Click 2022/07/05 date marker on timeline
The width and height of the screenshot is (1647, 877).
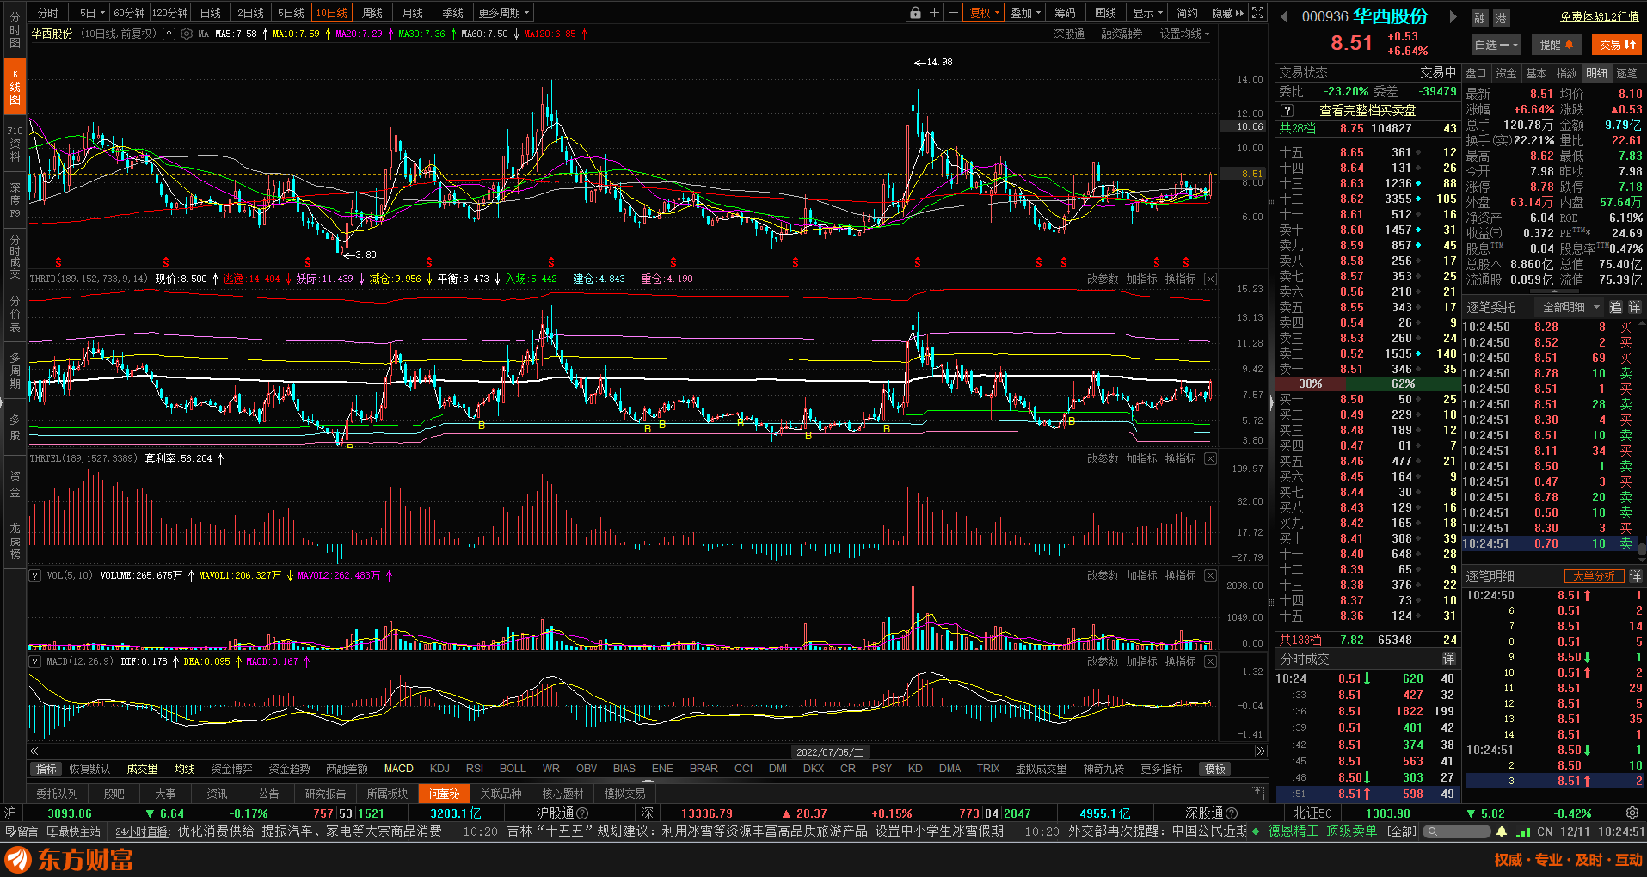830,751
